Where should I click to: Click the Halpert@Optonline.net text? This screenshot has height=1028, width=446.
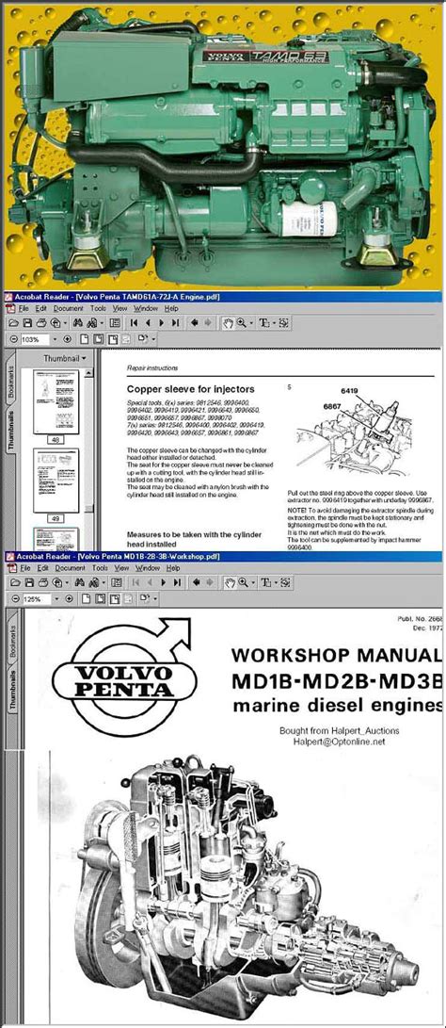[340, 742]
